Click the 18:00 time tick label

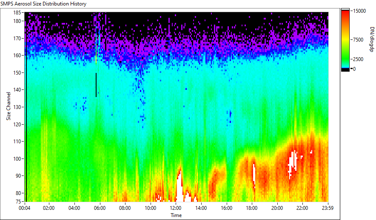(x=252, y=208)
